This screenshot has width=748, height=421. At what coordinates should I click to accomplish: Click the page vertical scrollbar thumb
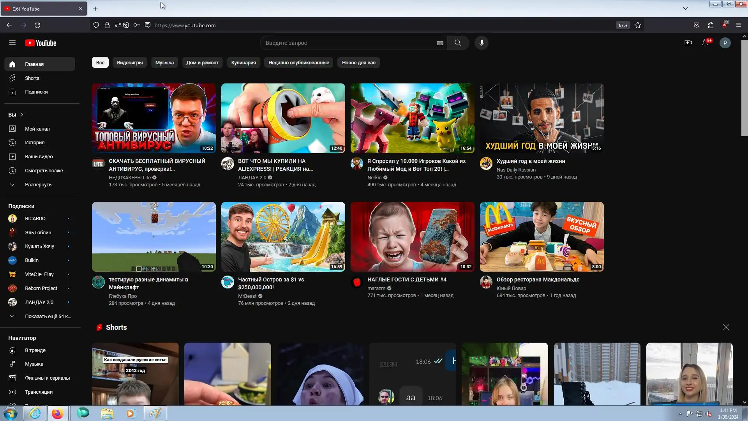point(744,88)
